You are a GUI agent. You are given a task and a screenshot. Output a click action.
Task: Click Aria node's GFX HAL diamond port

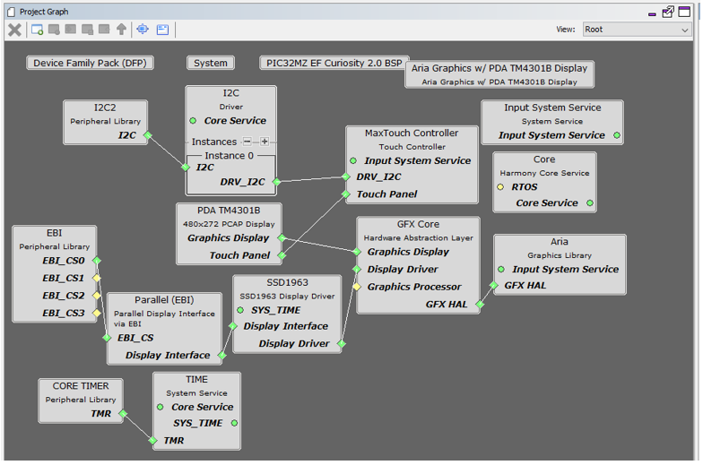tap(494, 285)
